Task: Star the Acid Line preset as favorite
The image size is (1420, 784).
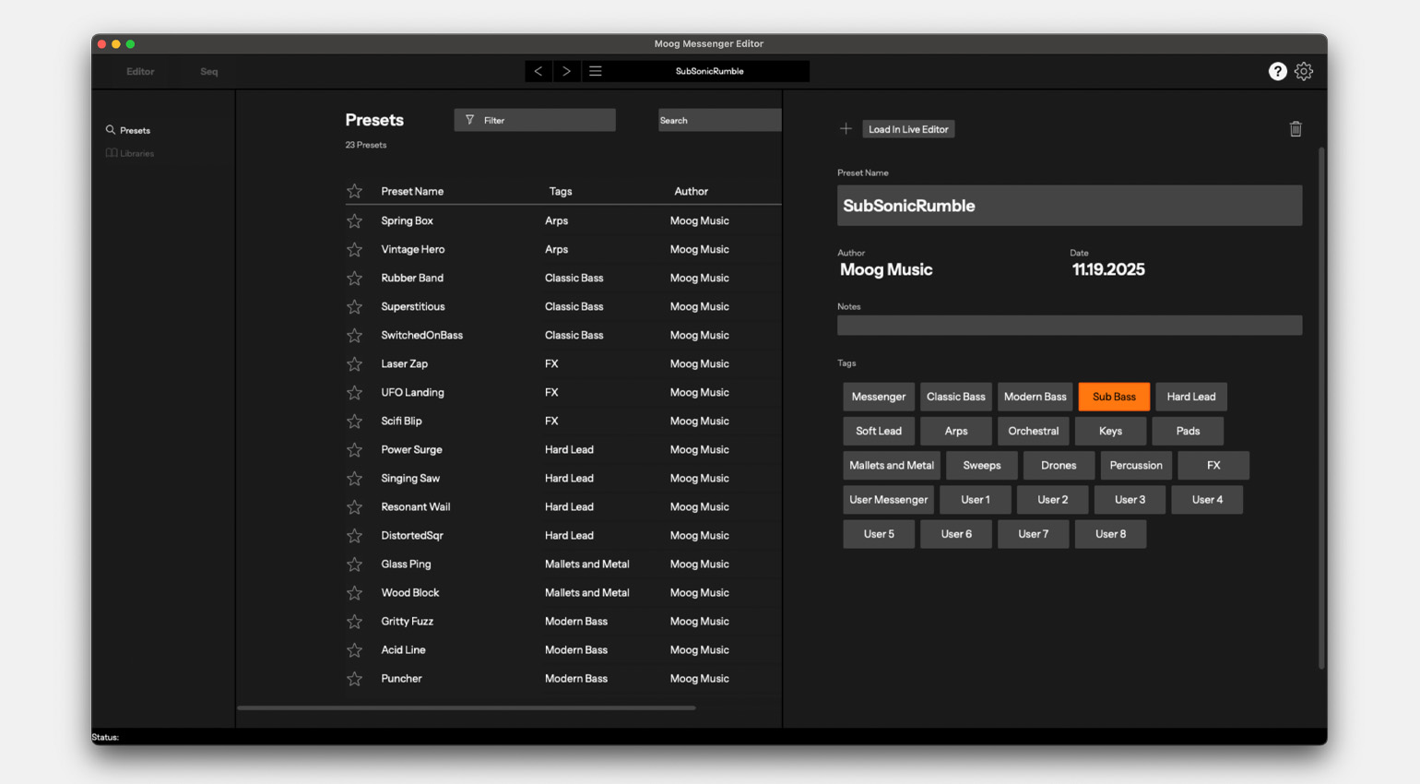Action: [x=354, y=650]
